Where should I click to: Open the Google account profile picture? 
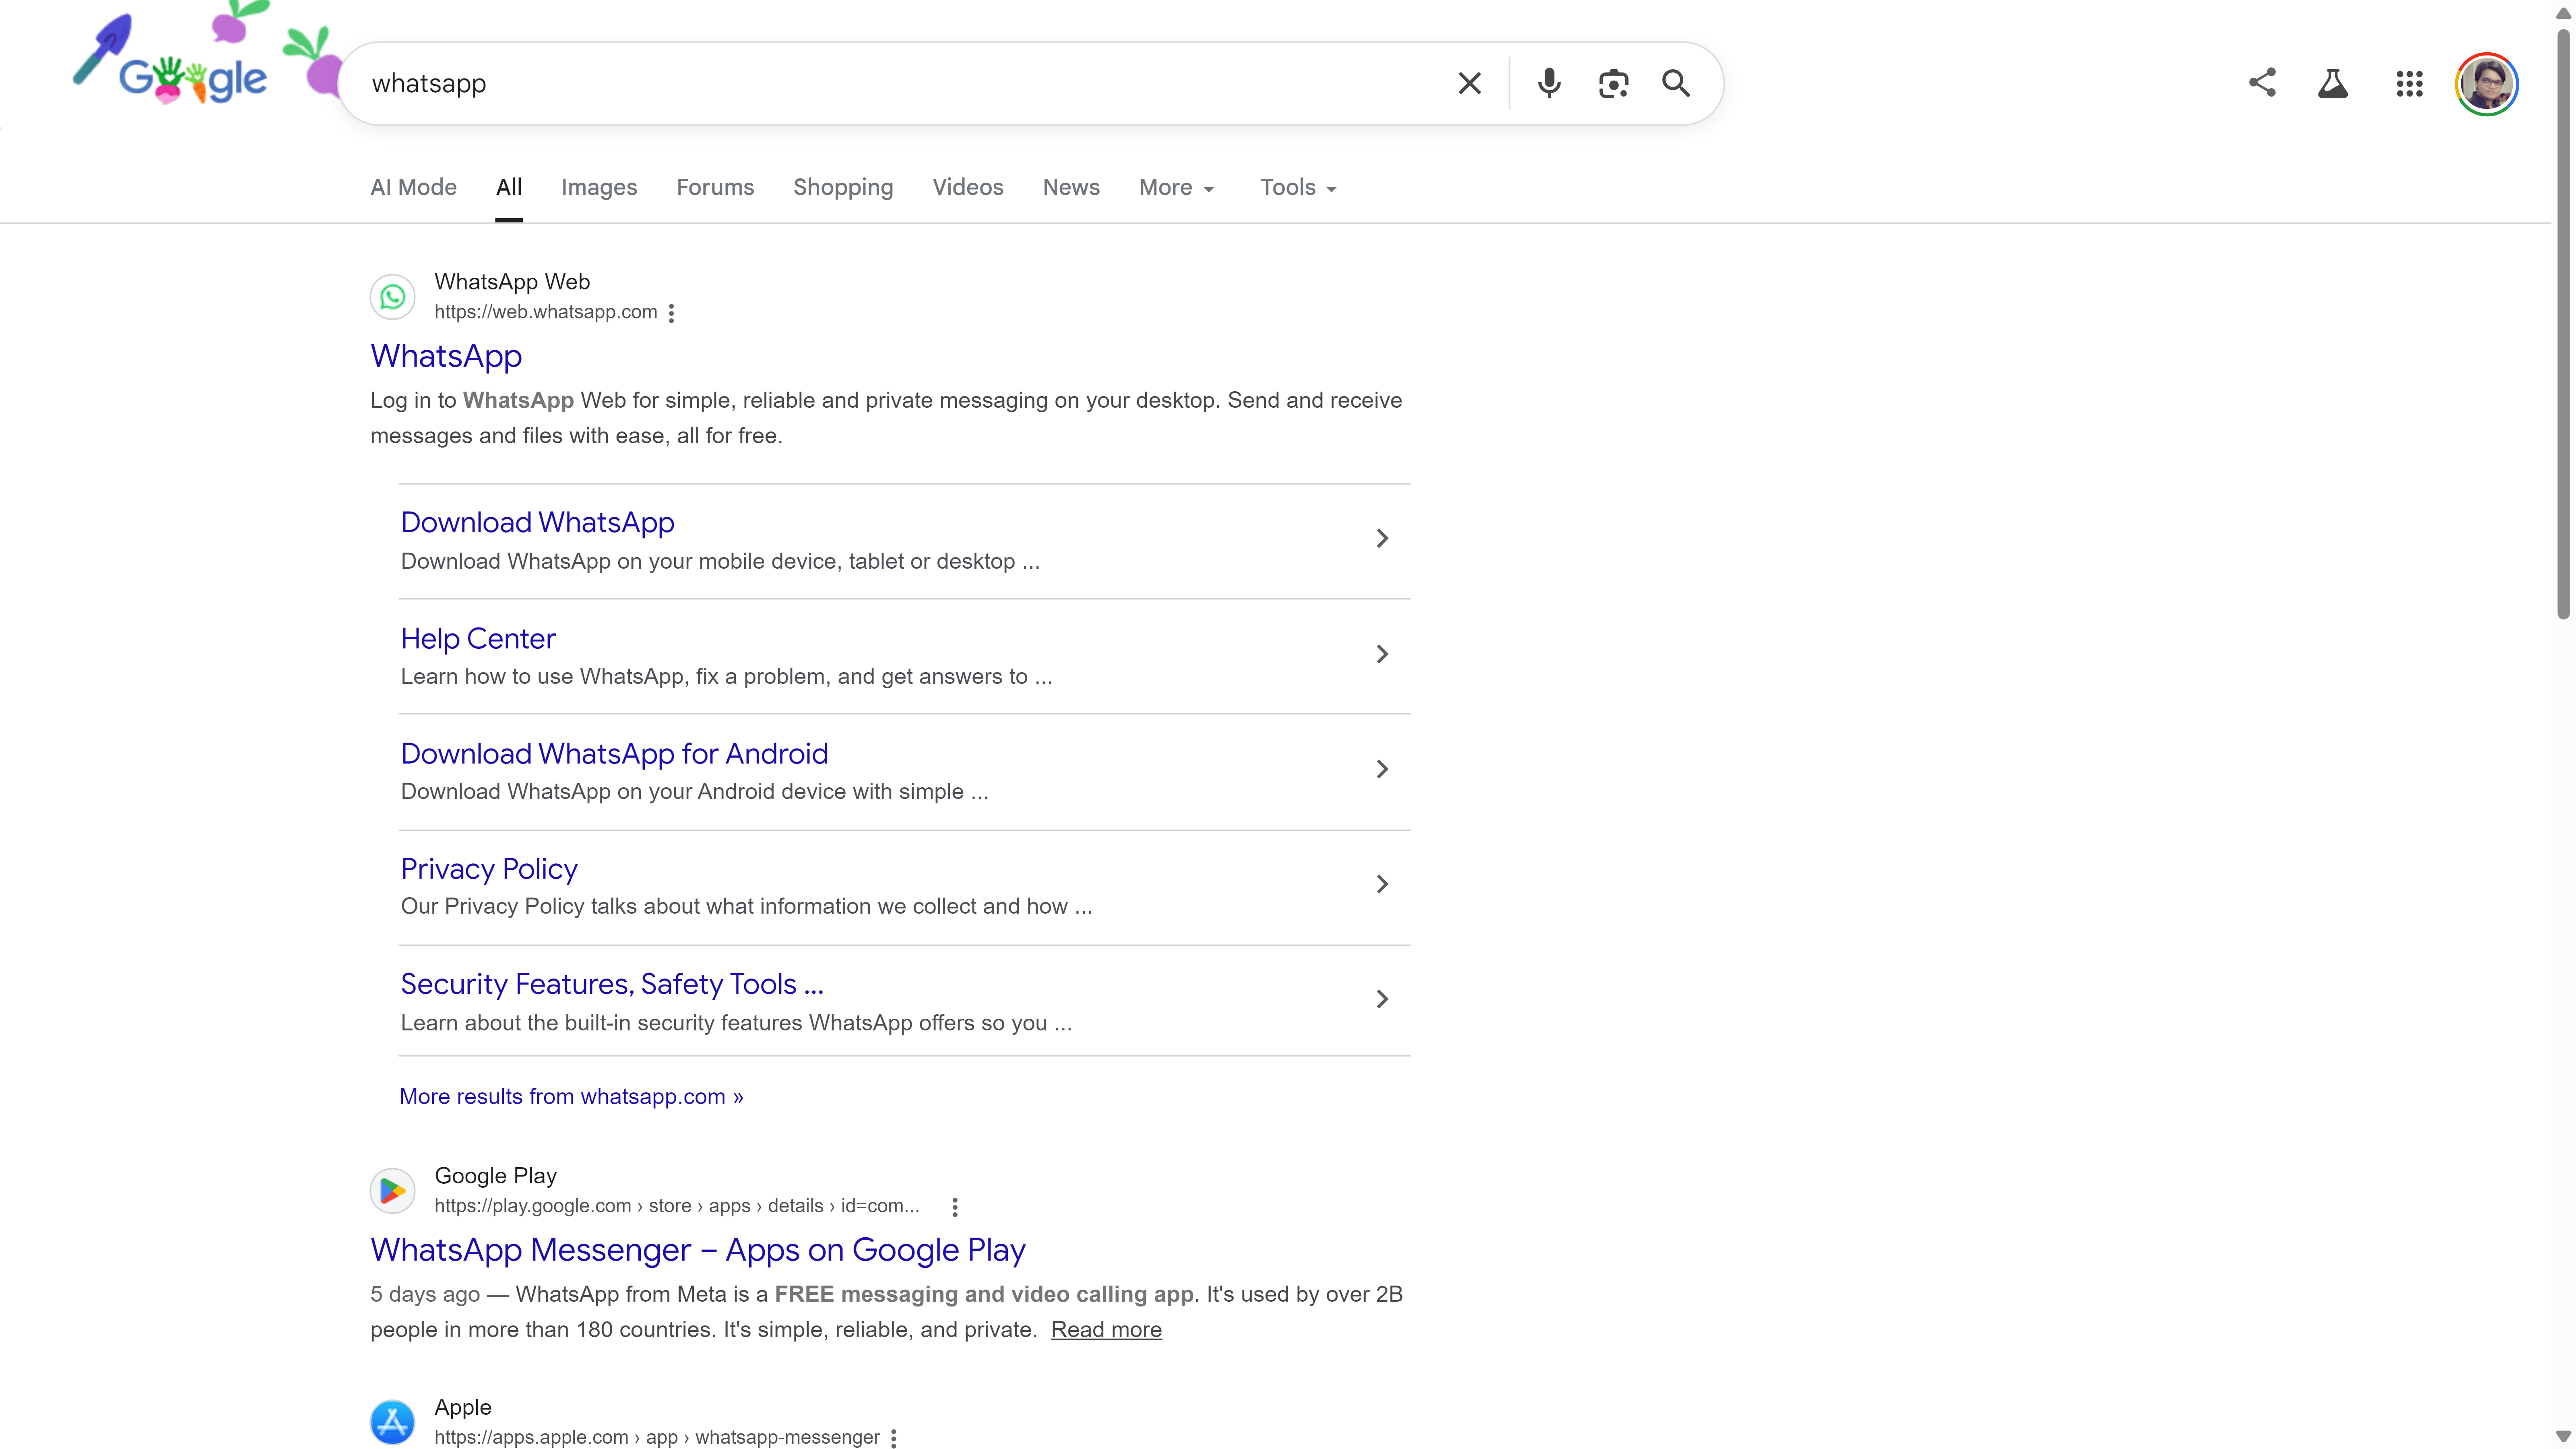[x=2487, y=84]
